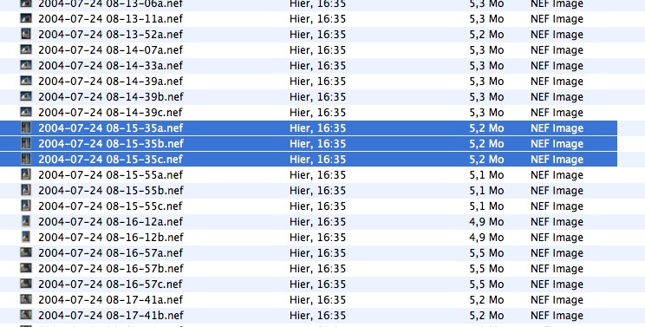Click thumbnail icon of 08-15-55b.nef
645x327 pixels.
pos(26,190)
